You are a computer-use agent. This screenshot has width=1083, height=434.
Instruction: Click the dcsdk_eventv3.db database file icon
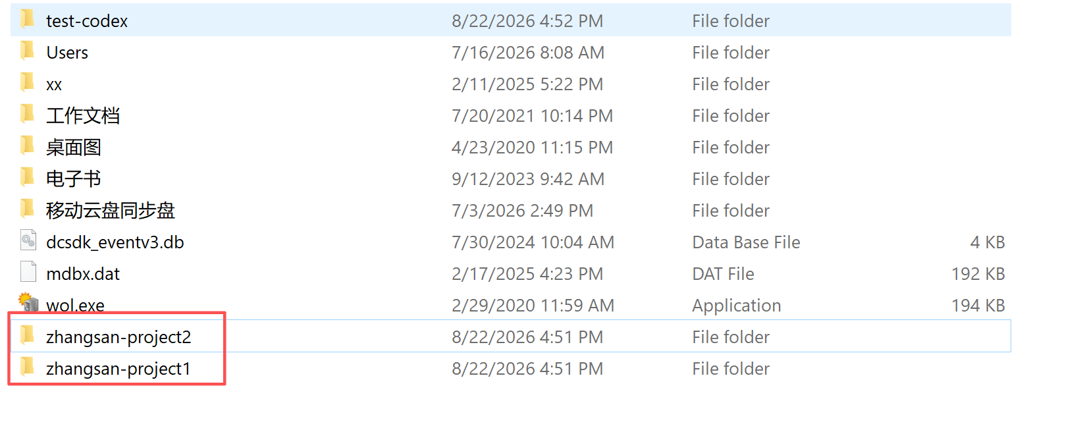point(28,241)
